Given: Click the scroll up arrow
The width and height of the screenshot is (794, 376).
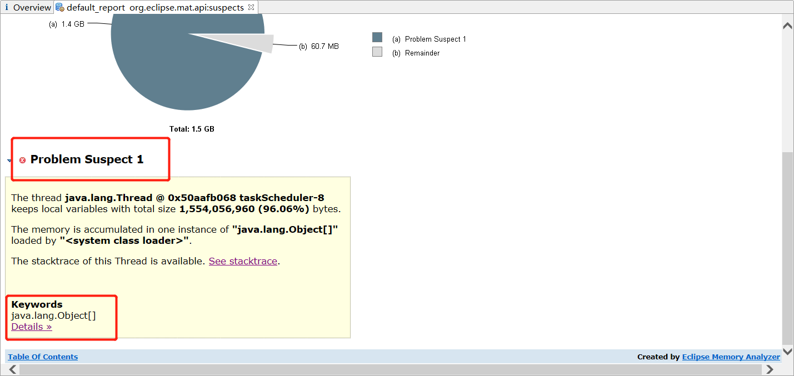Looking at the screenshot, I should click(787, 26).
